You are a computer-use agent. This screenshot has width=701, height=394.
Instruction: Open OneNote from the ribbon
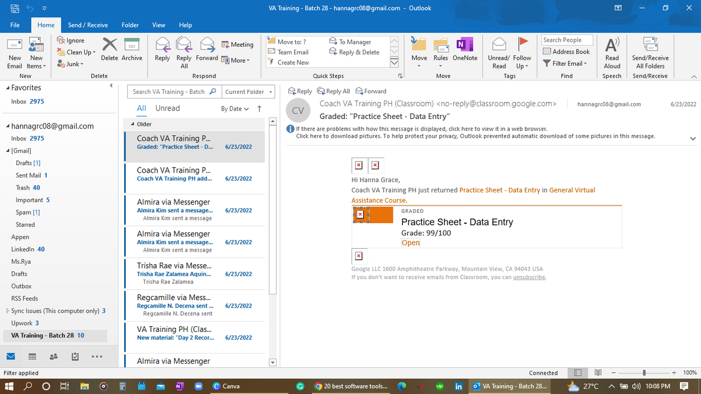click(x=464, y=50)
